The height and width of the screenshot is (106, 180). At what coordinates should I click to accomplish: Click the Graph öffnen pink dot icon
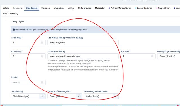[157, 8]
